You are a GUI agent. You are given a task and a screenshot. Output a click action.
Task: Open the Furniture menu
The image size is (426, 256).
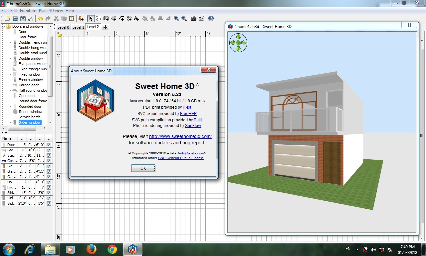[x=28, y=10]
